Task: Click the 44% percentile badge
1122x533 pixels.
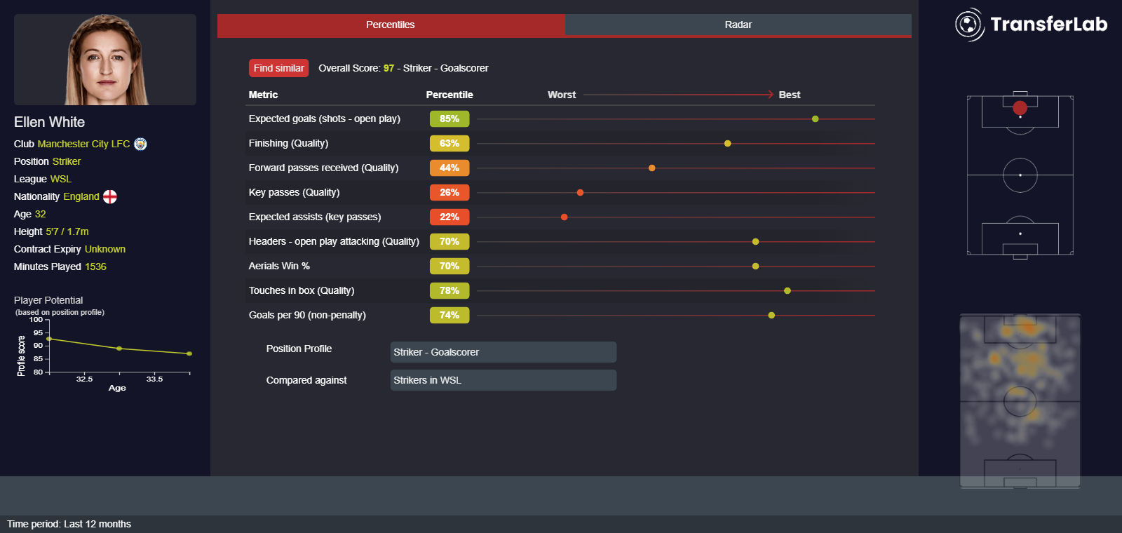Action: pyautogui.click(x=450, y=168)
